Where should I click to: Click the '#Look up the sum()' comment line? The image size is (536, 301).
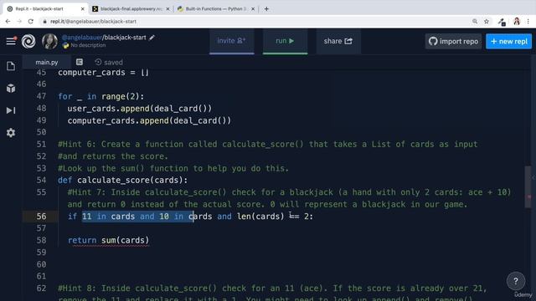(x=173, y=168)
